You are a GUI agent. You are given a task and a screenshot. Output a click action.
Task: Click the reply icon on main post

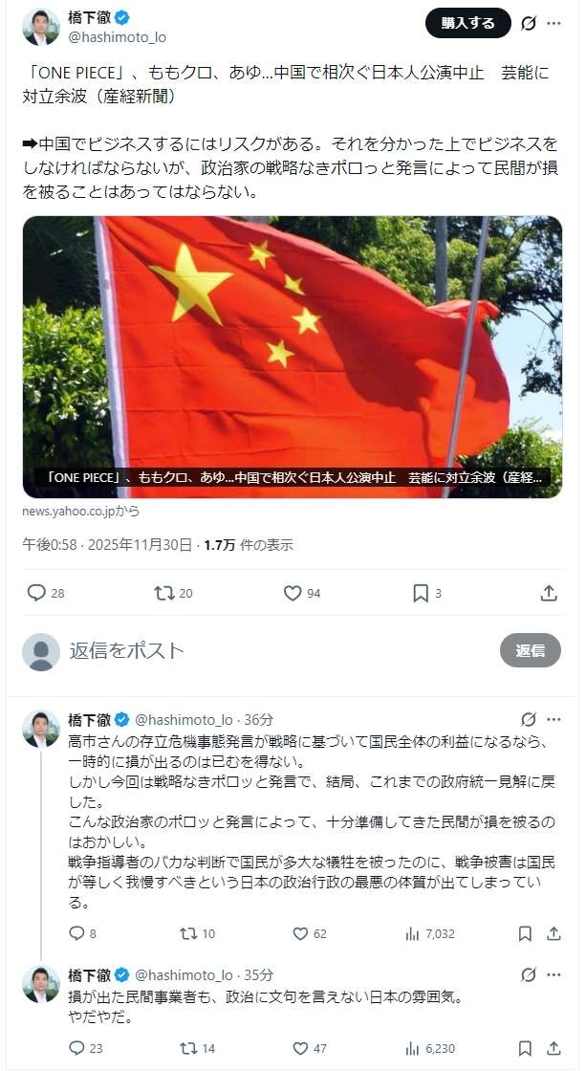36,593
